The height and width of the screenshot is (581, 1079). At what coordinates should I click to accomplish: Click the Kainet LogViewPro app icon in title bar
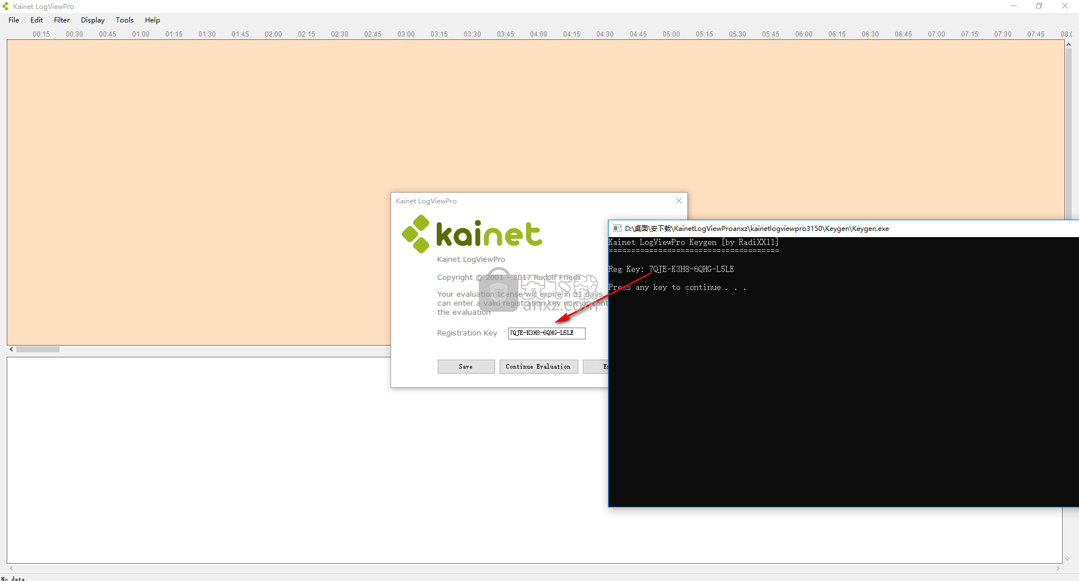6,6
